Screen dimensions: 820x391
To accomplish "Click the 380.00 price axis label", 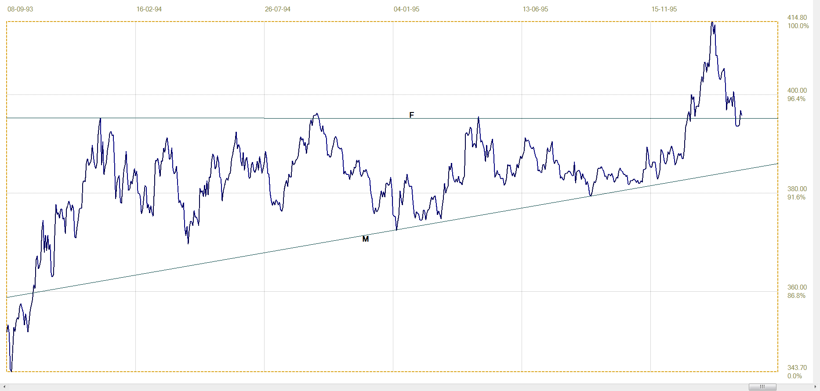I will pos(797,189).
